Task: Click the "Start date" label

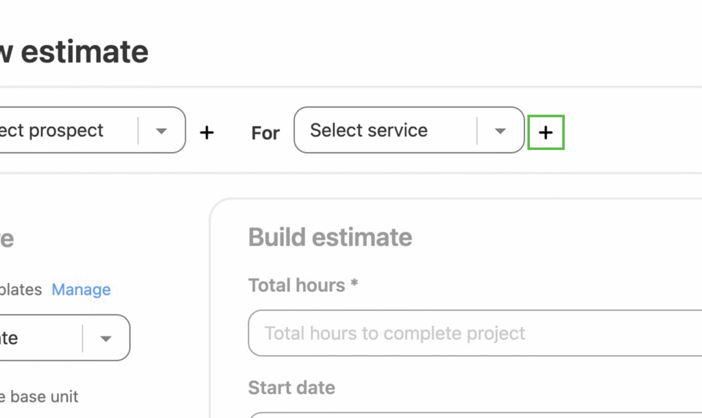Action: click(291, 387)
